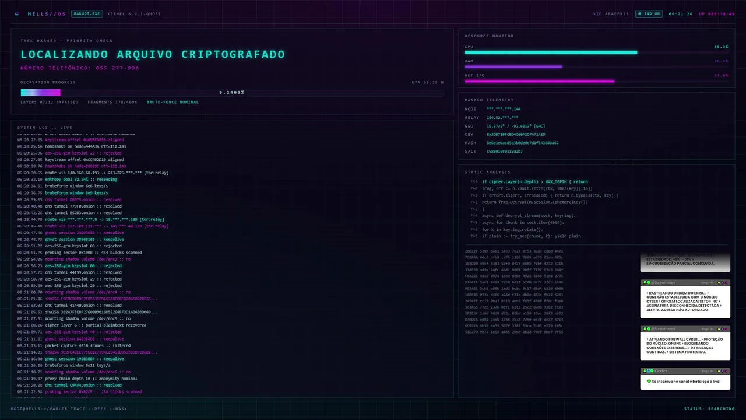Screen dimensions: 746x420
Task: Click 'NÚMERO TELEFÔNICO: 055 277-996' text
Action: point(80,68)
